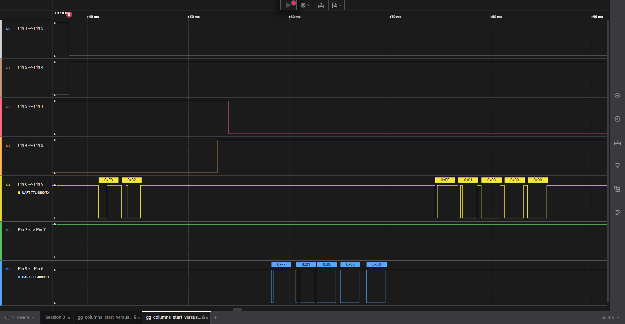This screenshot has width=625, height=324.
Task: Open the Analyzers panel in right sidebar
Action: [x=617, y=119]
